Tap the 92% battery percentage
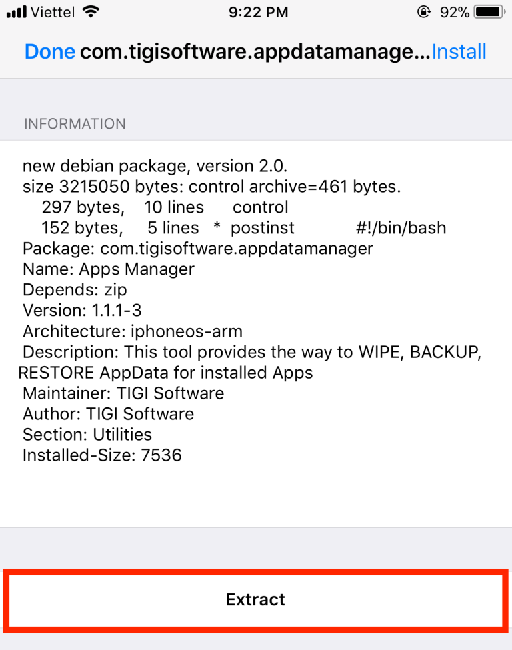This screenshot has height=650, width=512. tap(454, 12)
